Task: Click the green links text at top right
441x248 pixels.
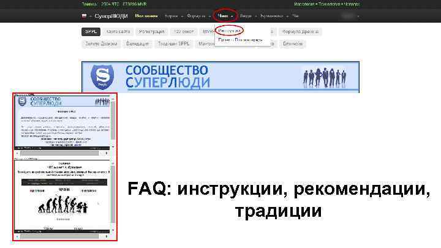Action: [x=327, y=4]
